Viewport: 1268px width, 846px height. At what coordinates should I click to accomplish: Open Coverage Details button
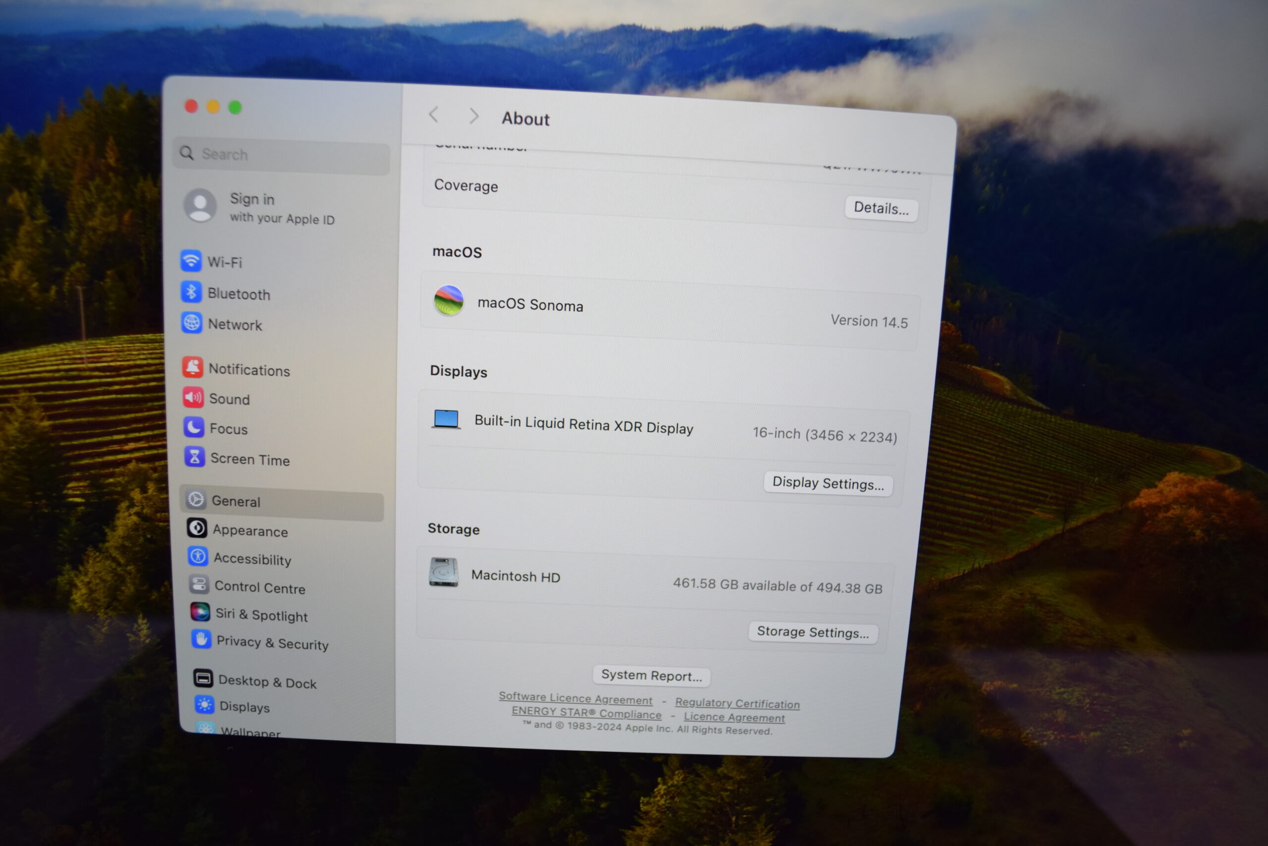click(x=882, y=208)
